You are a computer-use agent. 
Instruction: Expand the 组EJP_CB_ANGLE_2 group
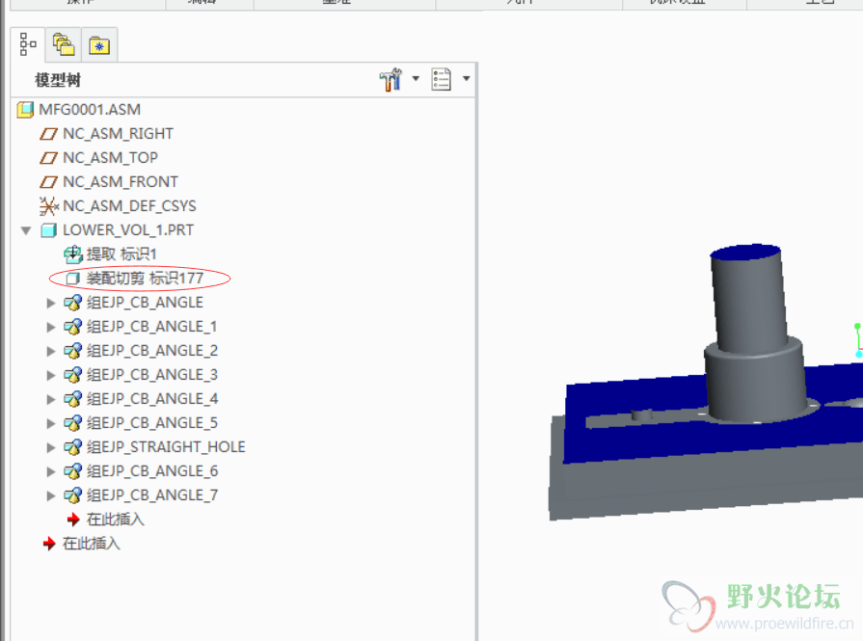click(51, 351)
